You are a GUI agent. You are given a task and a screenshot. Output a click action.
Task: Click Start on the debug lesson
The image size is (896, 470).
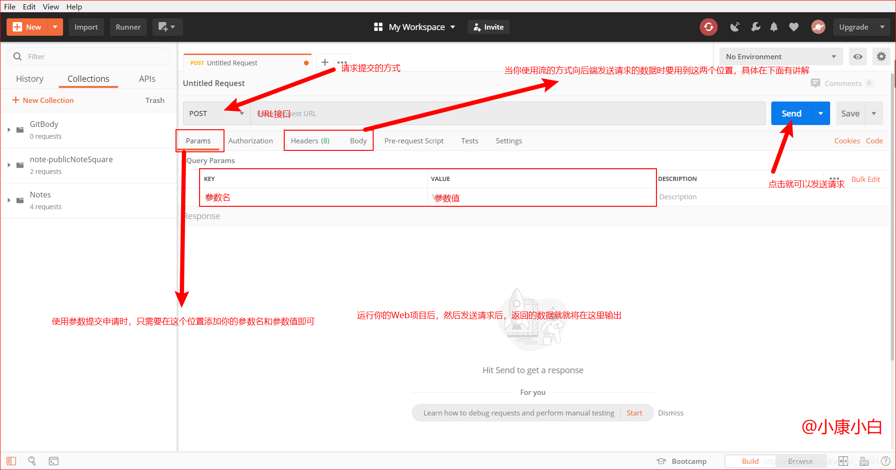(634, 413)
